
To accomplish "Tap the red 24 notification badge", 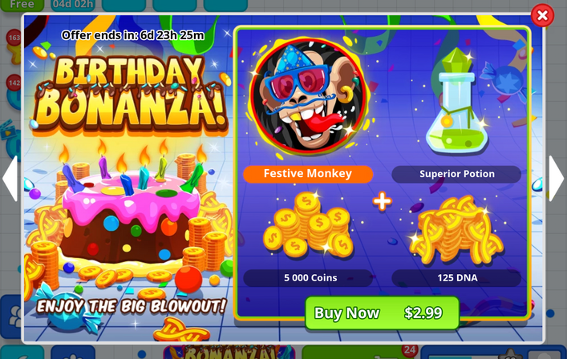I will pyautogui.click(x=410, y=349).
